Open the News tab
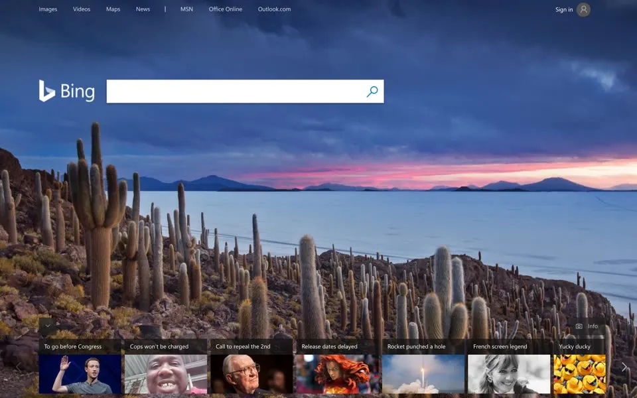This screenshot has height=398, width=637. pos(143,9)
